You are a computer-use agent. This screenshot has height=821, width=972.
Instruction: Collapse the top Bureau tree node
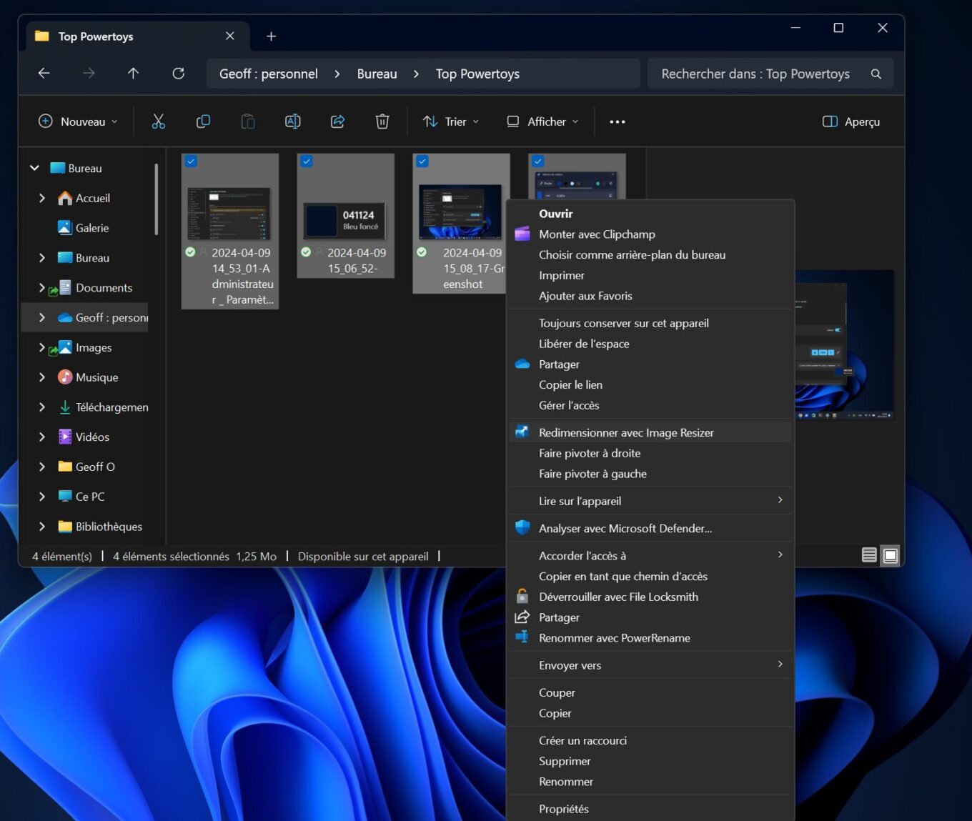point(34,168)
